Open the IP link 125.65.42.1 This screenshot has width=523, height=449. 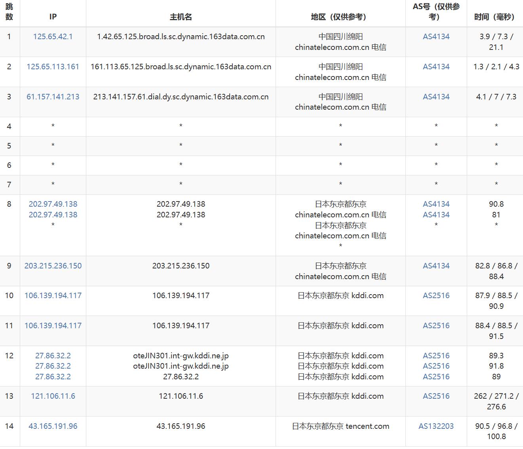point(53,36)
